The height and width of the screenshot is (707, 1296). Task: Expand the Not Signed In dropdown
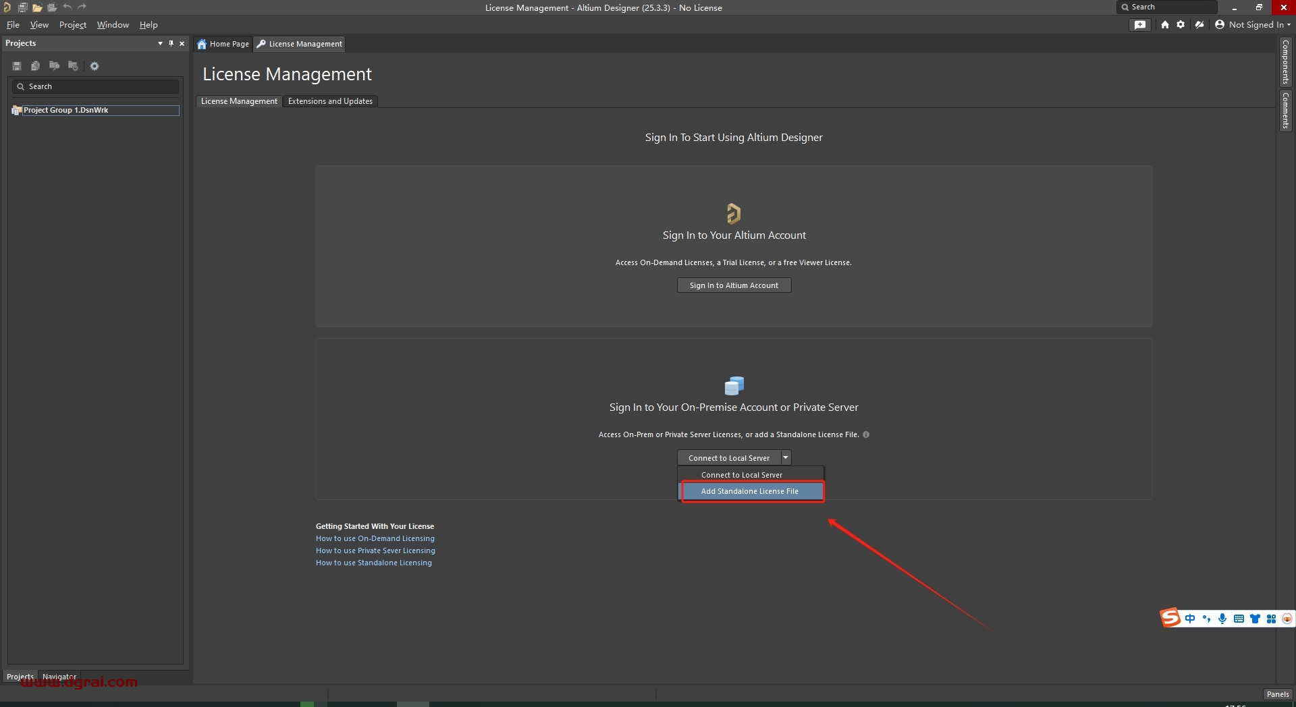[1288, 25]
